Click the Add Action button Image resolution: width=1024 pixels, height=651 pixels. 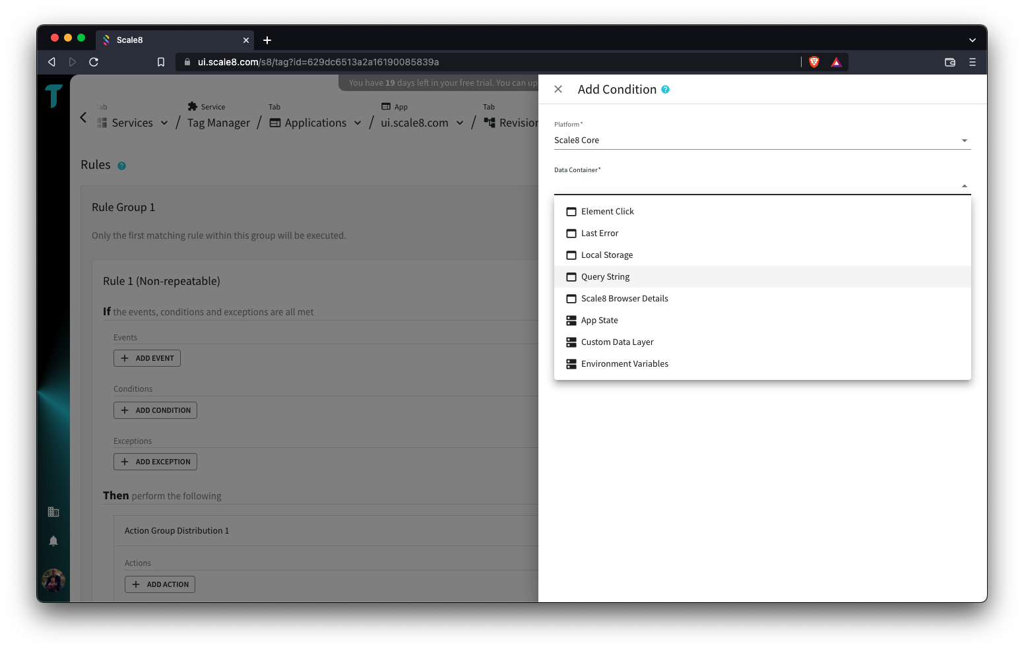160,584
